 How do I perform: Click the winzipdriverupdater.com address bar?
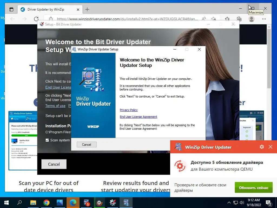click(127, 19)
